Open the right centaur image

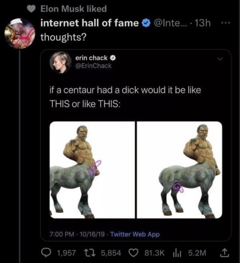click(x=180, y=170)
